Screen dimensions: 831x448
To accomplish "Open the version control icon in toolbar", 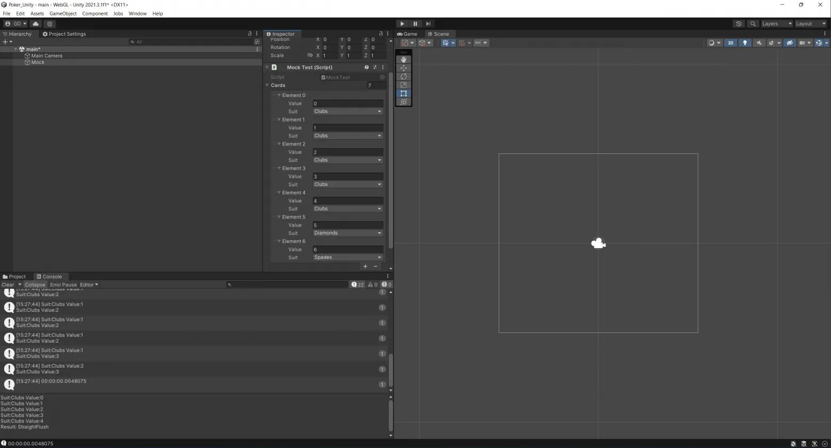I will (50, 23).
